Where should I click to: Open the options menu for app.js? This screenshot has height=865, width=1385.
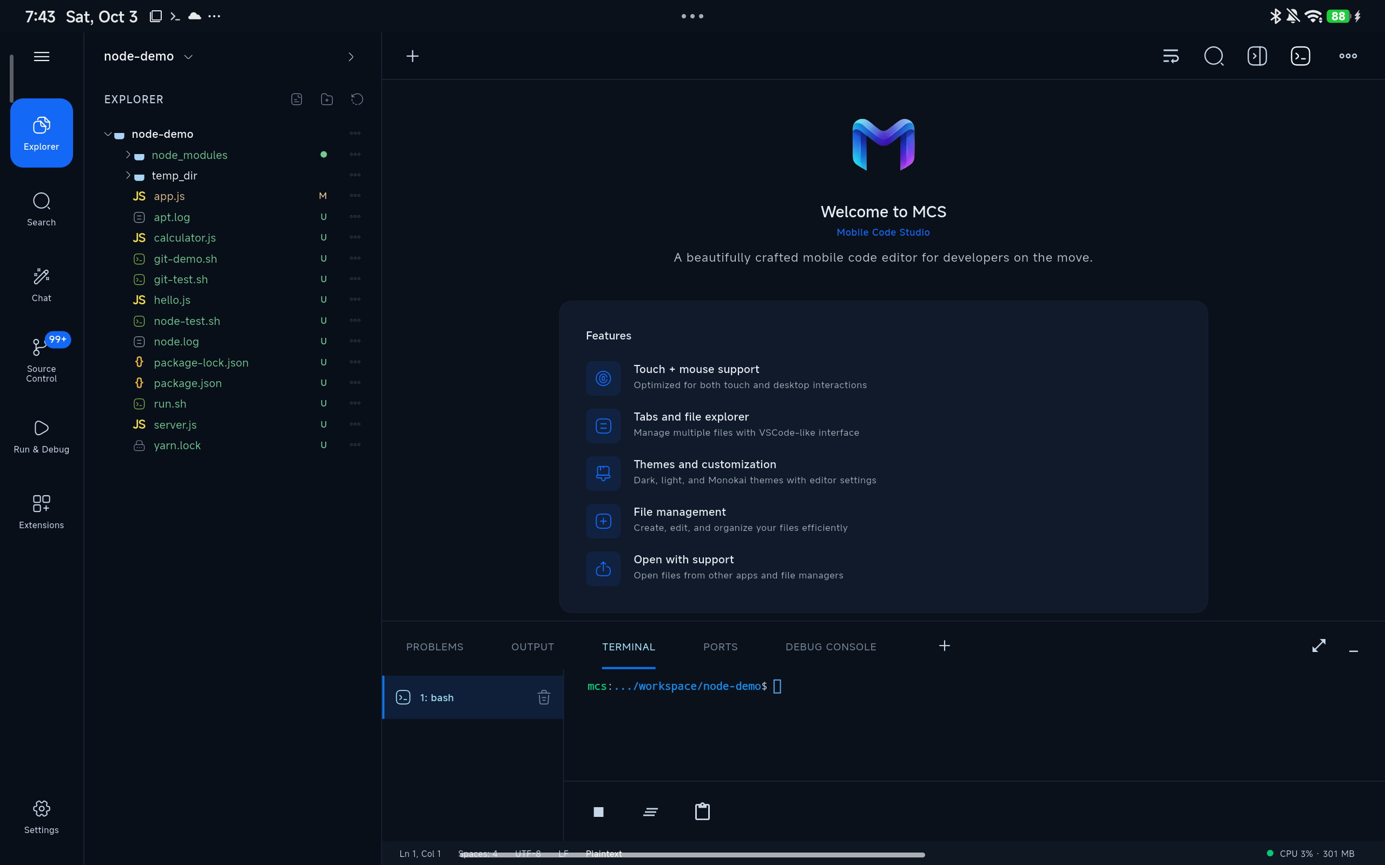[x=355, y=196]
